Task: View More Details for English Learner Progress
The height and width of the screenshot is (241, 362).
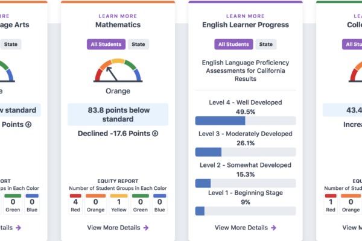Action: tap(241, 228)
